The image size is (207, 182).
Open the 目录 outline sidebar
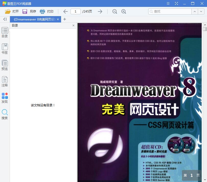pyautogui.click(x=5, y=32)
